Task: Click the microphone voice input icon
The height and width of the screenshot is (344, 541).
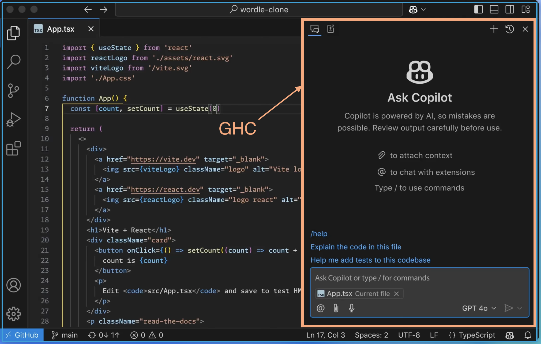Action: 352,308
